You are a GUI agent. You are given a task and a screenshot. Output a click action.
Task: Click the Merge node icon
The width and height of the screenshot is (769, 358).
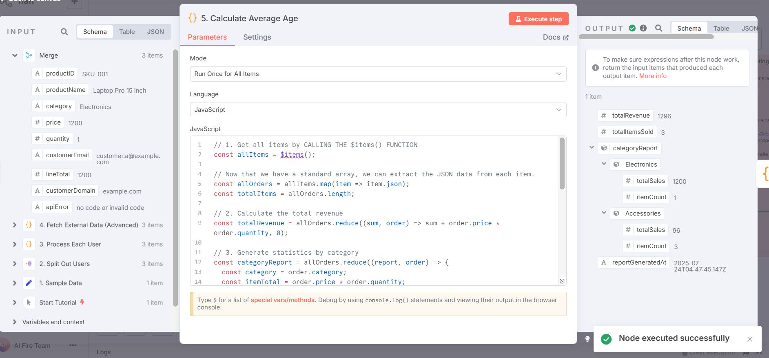[29, 55]
